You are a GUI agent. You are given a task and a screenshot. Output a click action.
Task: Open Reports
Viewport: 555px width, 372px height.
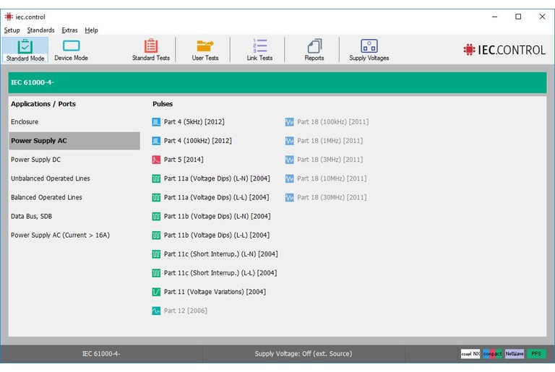314,50
